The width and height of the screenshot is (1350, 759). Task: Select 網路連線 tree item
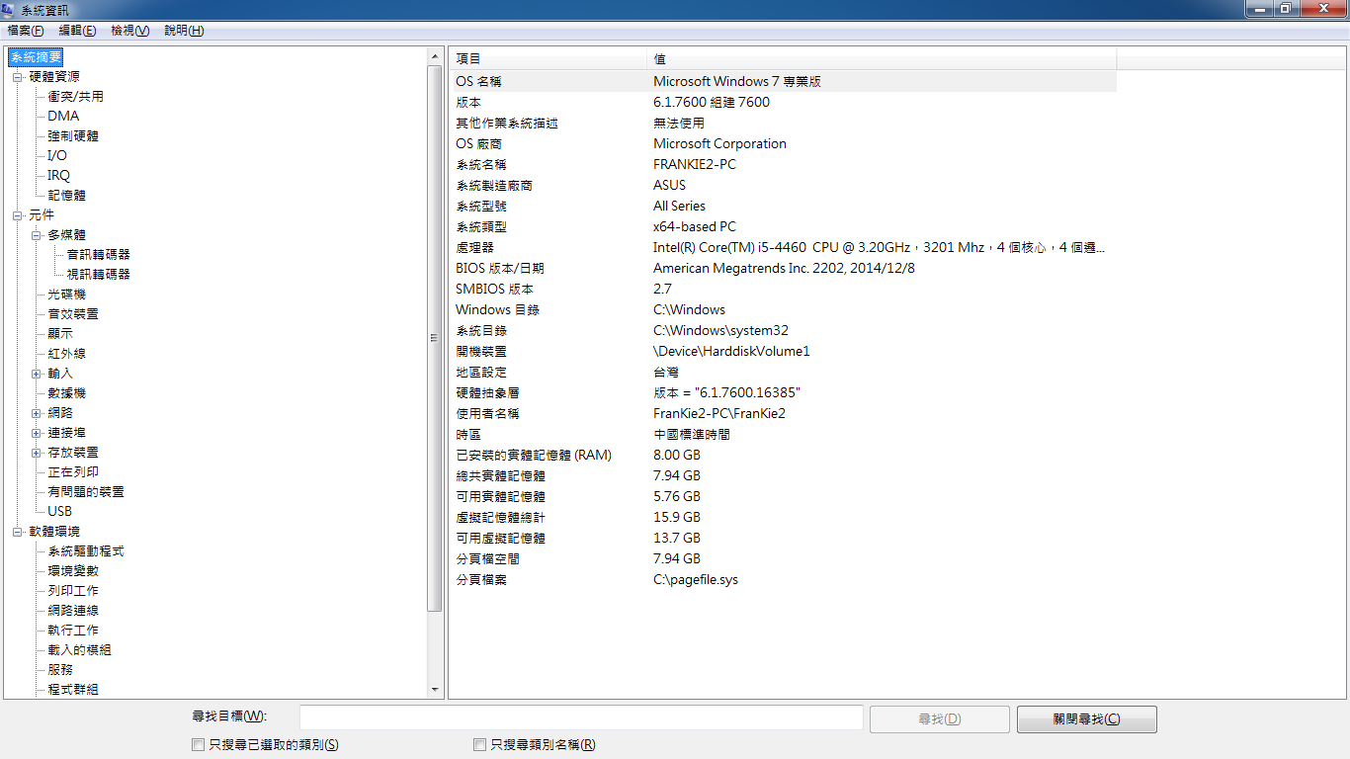click(73, 611)
